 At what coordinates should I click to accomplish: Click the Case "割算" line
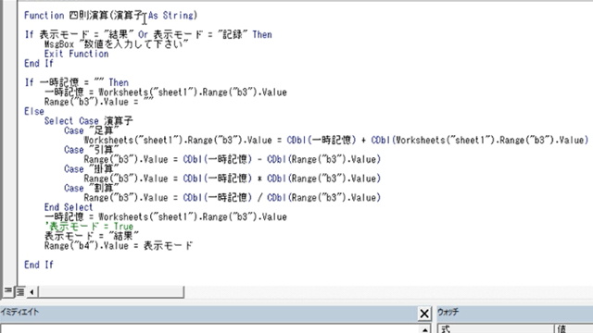coord(92,188)
